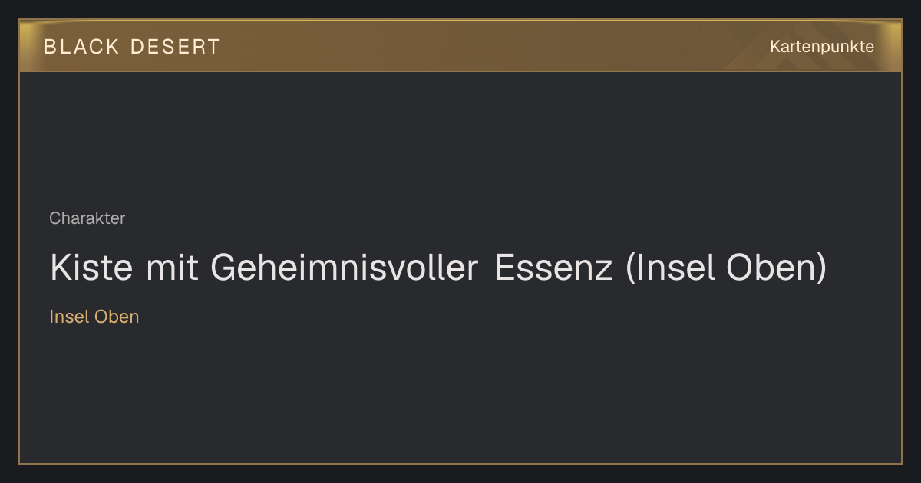Click the gold header banner's center
The height and width of the screenshot is (483, 921).
[x=460, y=46]
